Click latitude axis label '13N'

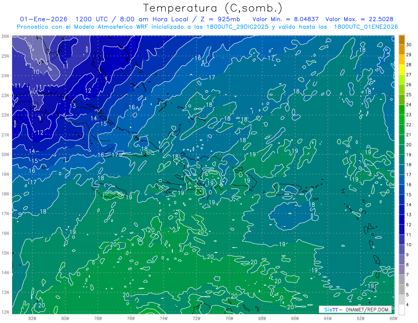(x=5, y=292)
